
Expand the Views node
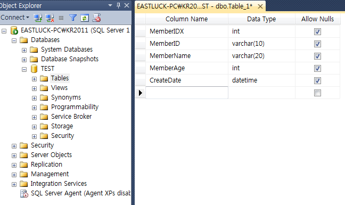coord(34,88)
